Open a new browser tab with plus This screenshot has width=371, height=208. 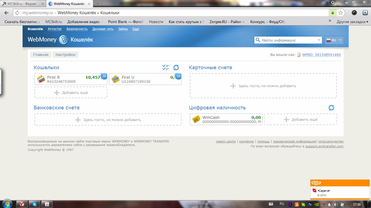(x=97, y=4)
